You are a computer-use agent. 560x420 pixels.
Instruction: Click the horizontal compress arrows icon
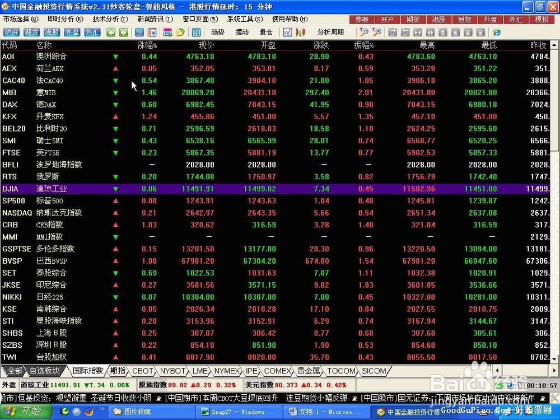[x=418, y=32]
